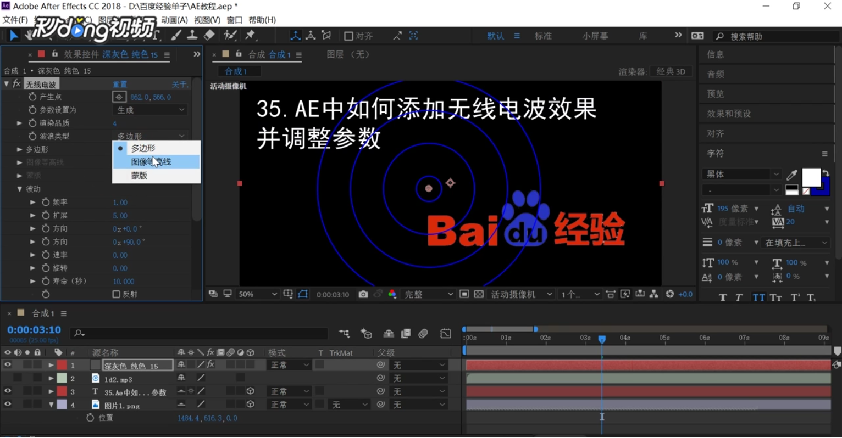
Task: Click the snapshot camera icon
Action: [x=363, y=294]
